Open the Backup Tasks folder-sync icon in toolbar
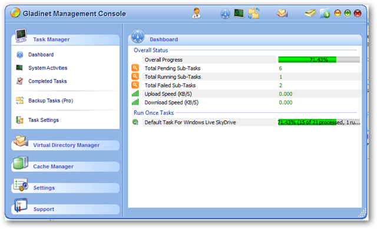 [254, 13]
